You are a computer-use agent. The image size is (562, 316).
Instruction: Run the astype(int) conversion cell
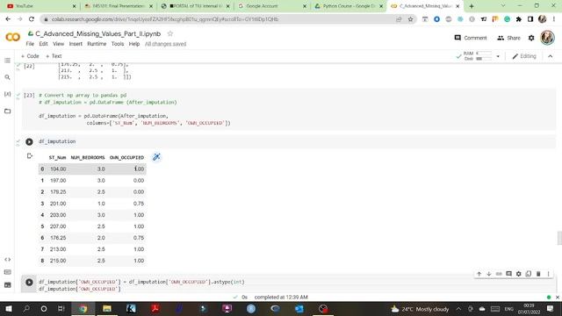[29, 283]
